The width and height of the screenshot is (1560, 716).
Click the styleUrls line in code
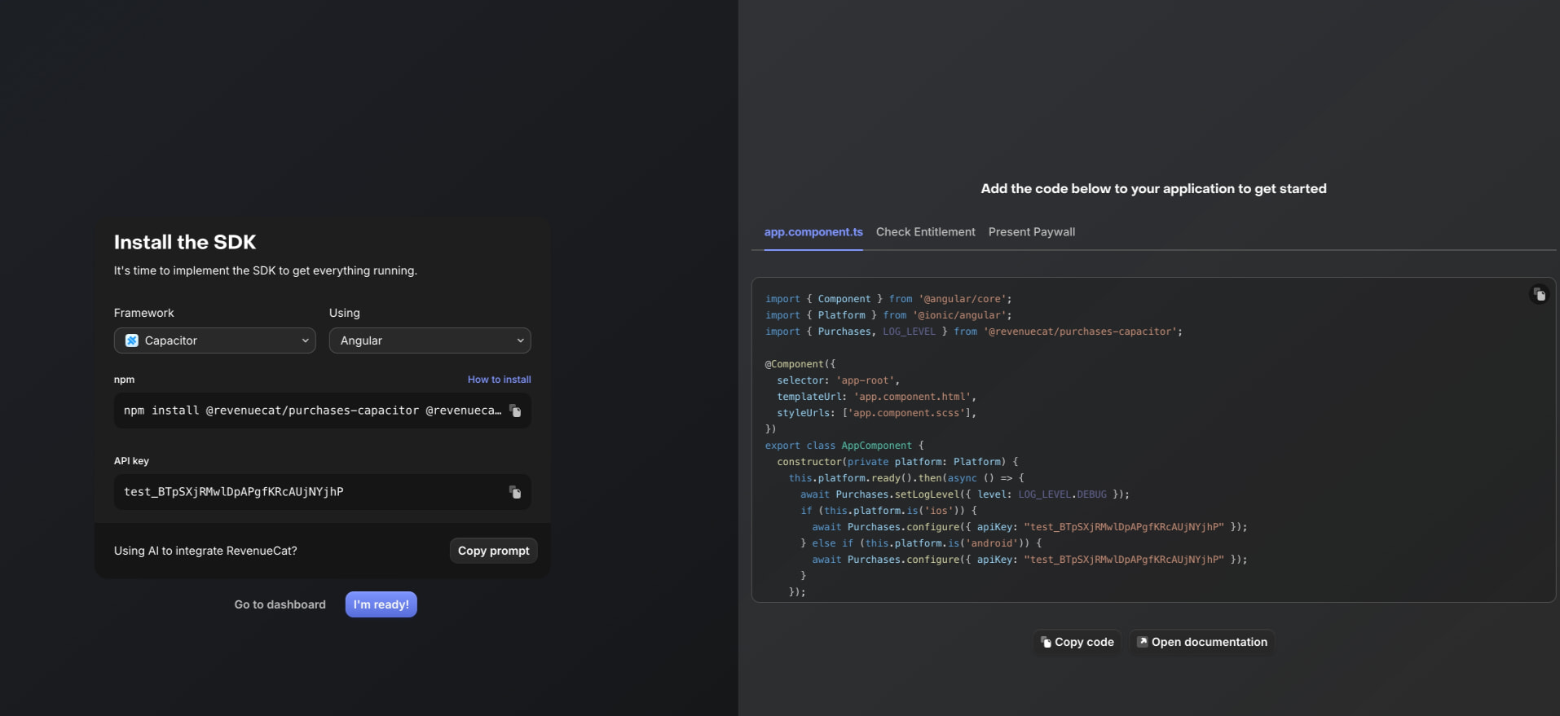[877, 413]
